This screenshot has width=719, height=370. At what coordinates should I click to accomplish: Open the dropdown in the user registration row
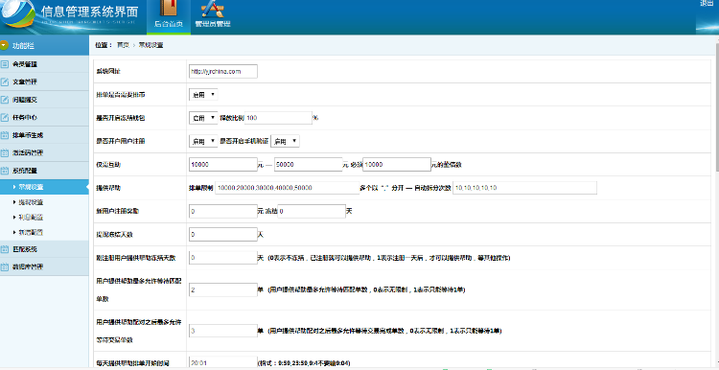[x=203, y=142]
